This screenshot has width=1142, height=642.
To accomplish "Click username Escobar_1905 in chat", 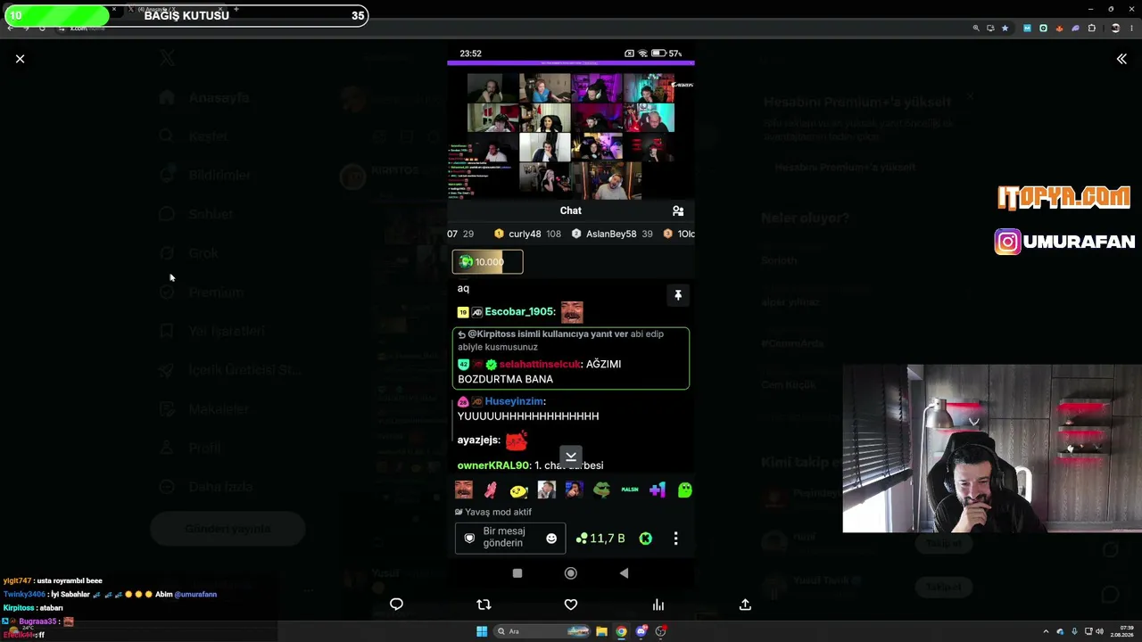I will 519,312.
